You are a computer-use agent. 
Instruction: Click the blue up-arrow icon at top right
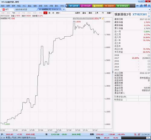point(149,6)
